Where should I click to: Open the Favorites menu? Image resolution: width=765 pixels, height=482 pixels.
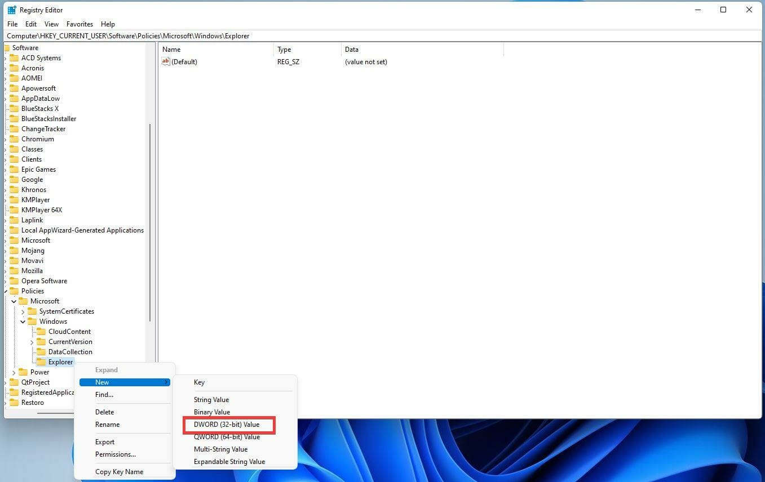(x=79, y=24)
